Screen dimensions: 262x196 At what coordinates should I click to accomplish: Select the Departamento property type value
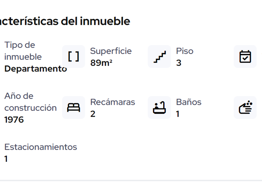coord(36,69)
